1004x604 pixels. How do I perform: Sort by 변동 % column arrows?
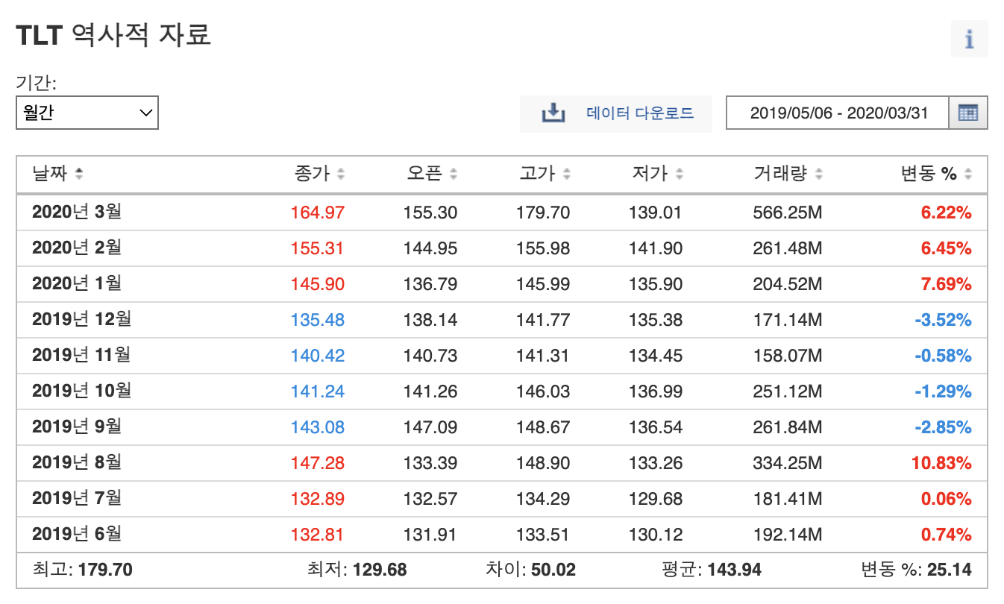[x=967, y=174]
